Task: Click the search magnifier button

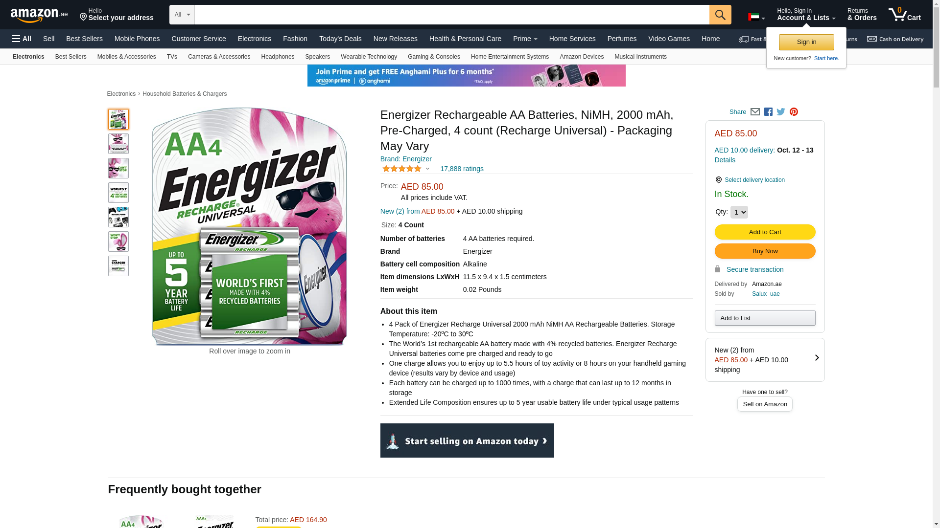Action: (x=720, y=15)
